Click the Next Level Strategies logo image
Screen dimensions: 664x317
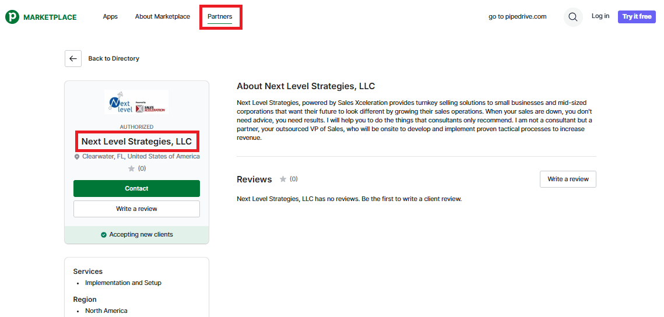point(136,102)
